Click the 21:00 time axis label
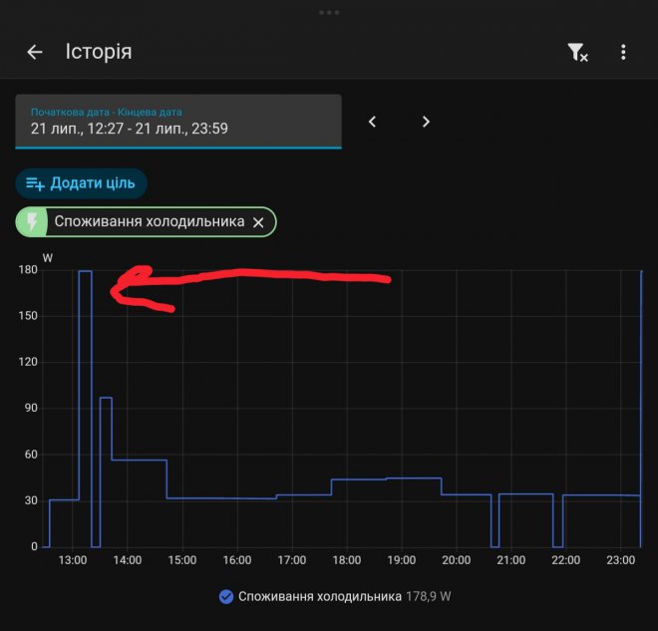Image resolution: width=658 pixels, height=631 pixels. click(511, 560)
